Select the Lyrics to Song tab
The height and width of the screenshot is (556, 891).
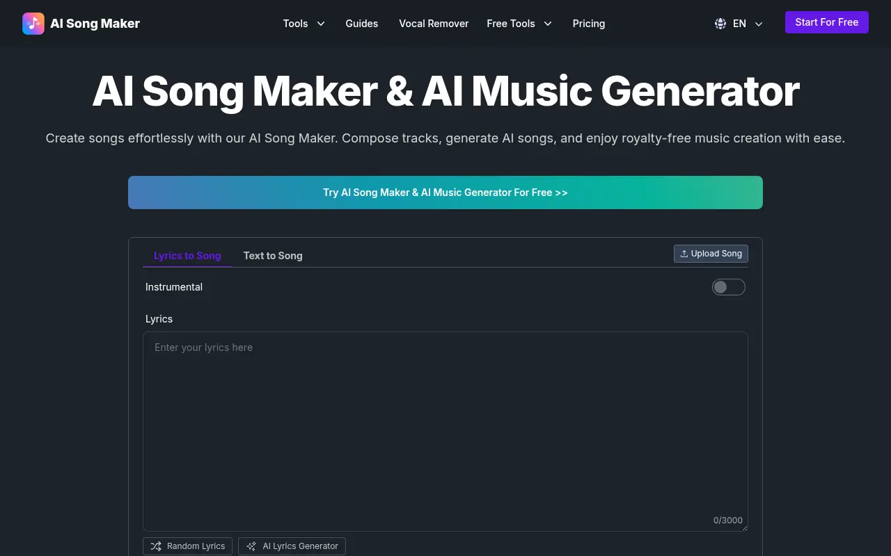(187, 255)
